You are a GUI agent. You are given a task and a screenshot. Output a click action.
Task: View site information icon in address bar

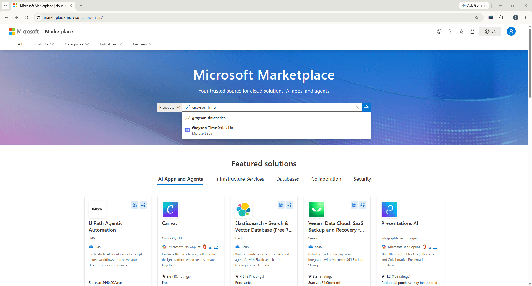[x=38, y=17]
